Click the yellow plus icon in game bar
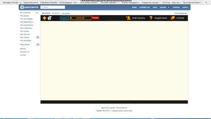This screenshot has width=211, height=119. [45, 18]
